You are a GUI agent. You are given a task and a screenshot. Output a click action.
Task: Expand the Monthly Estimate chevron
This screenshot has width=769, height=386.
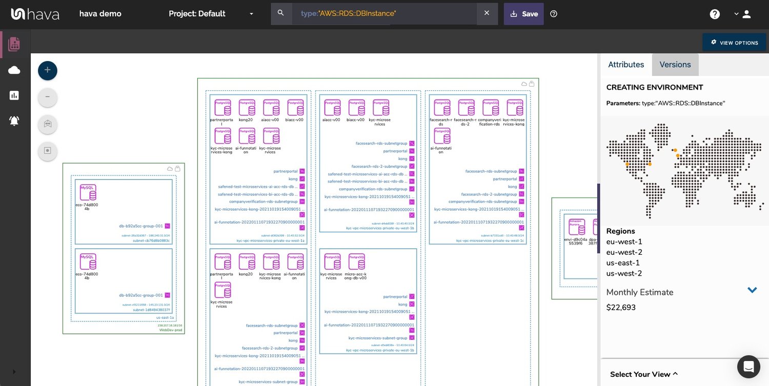tap(752, 290)
